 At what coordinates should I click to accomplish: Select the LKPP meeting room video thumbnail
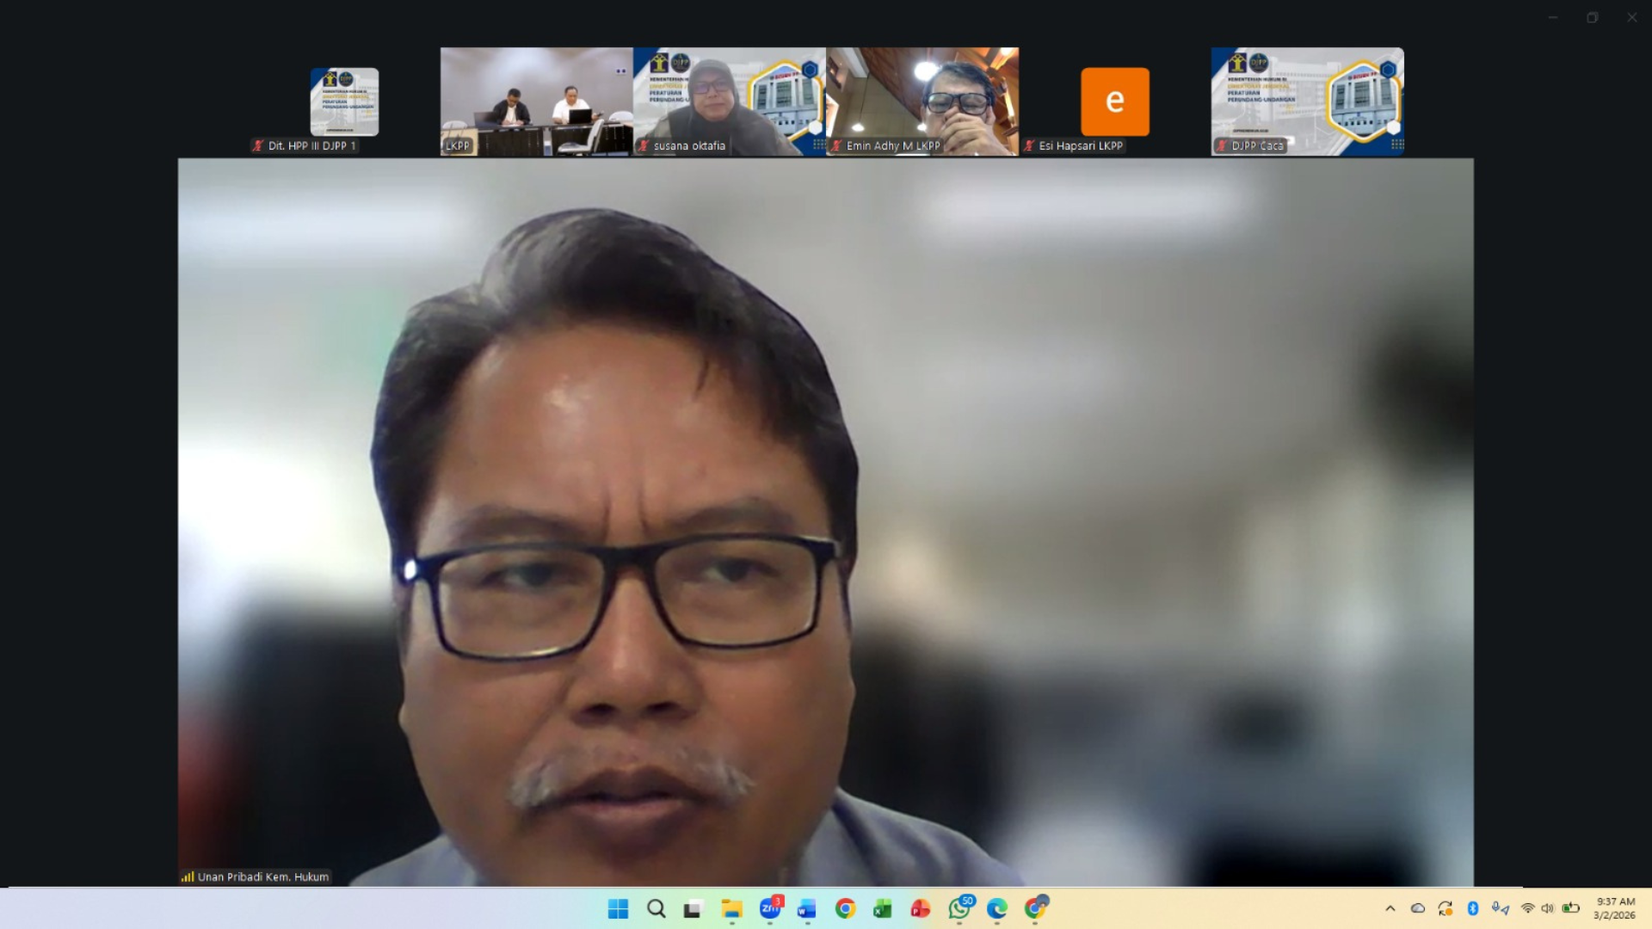pos(536,101)
